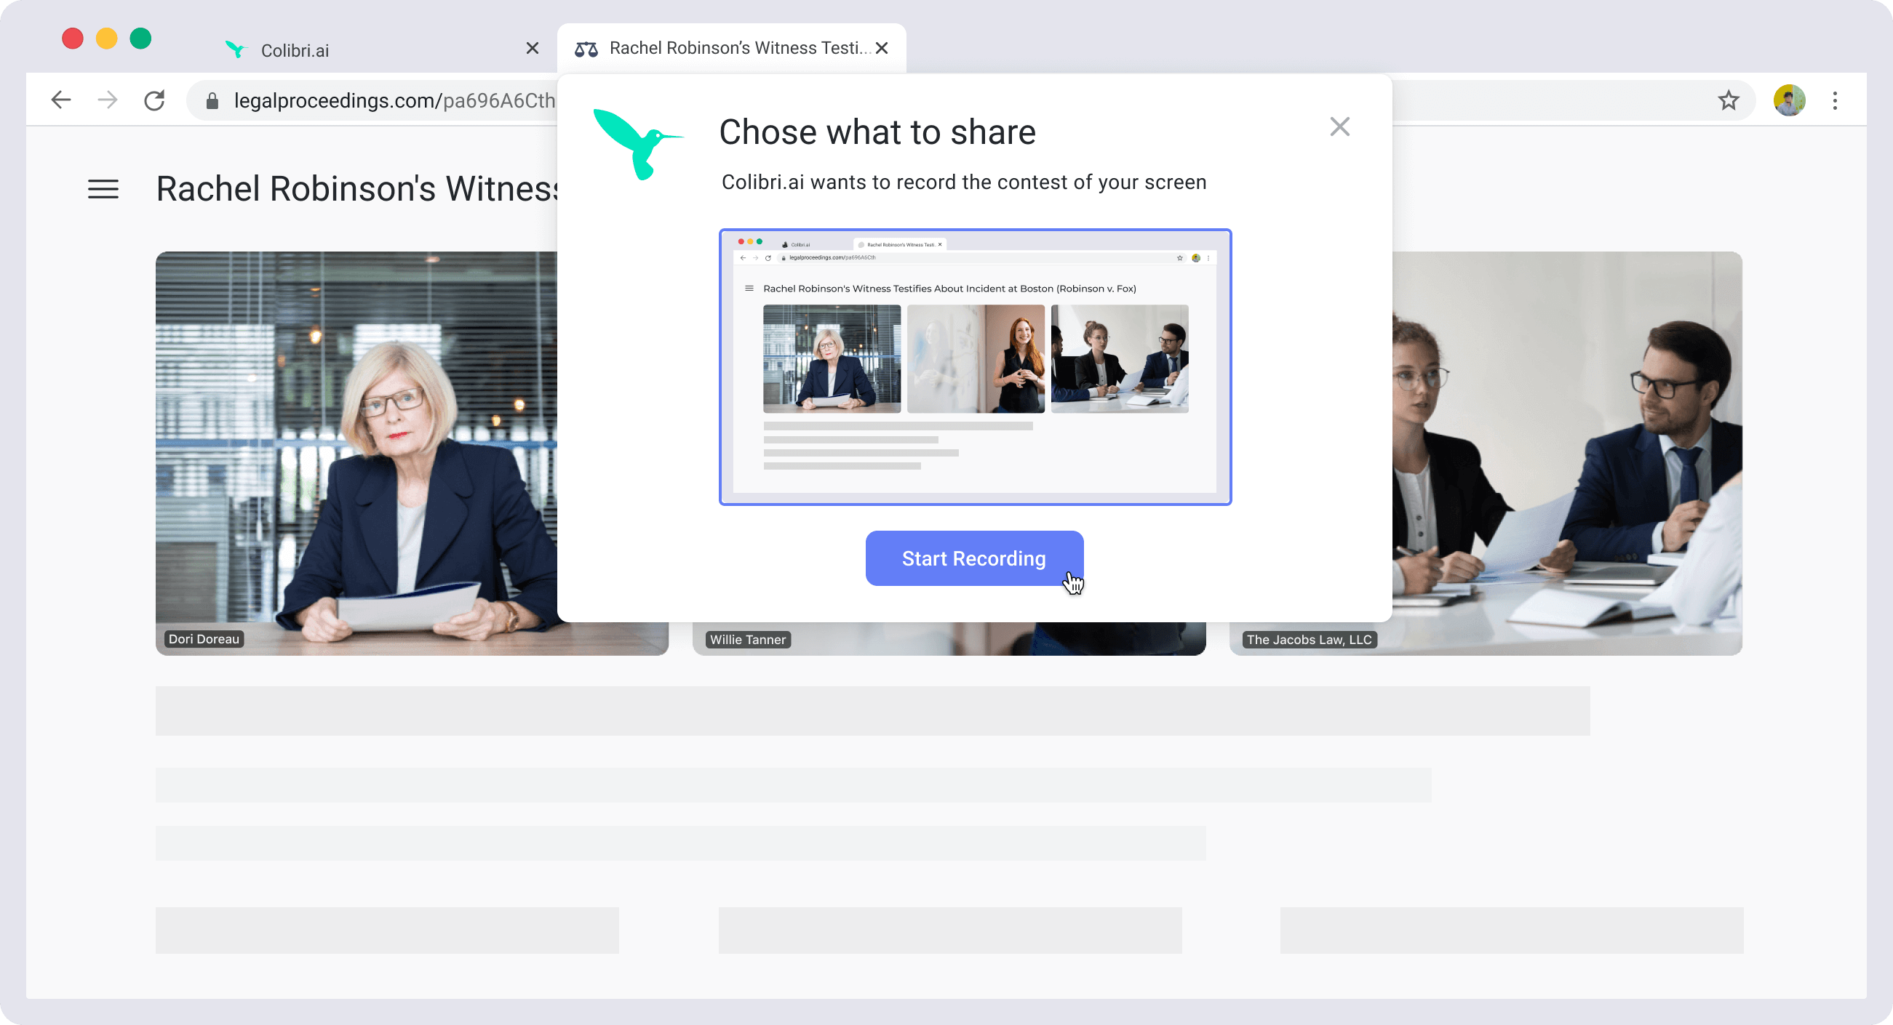
Task: Open the browser three-dot menu
Action: click(x=1835, y=100)
